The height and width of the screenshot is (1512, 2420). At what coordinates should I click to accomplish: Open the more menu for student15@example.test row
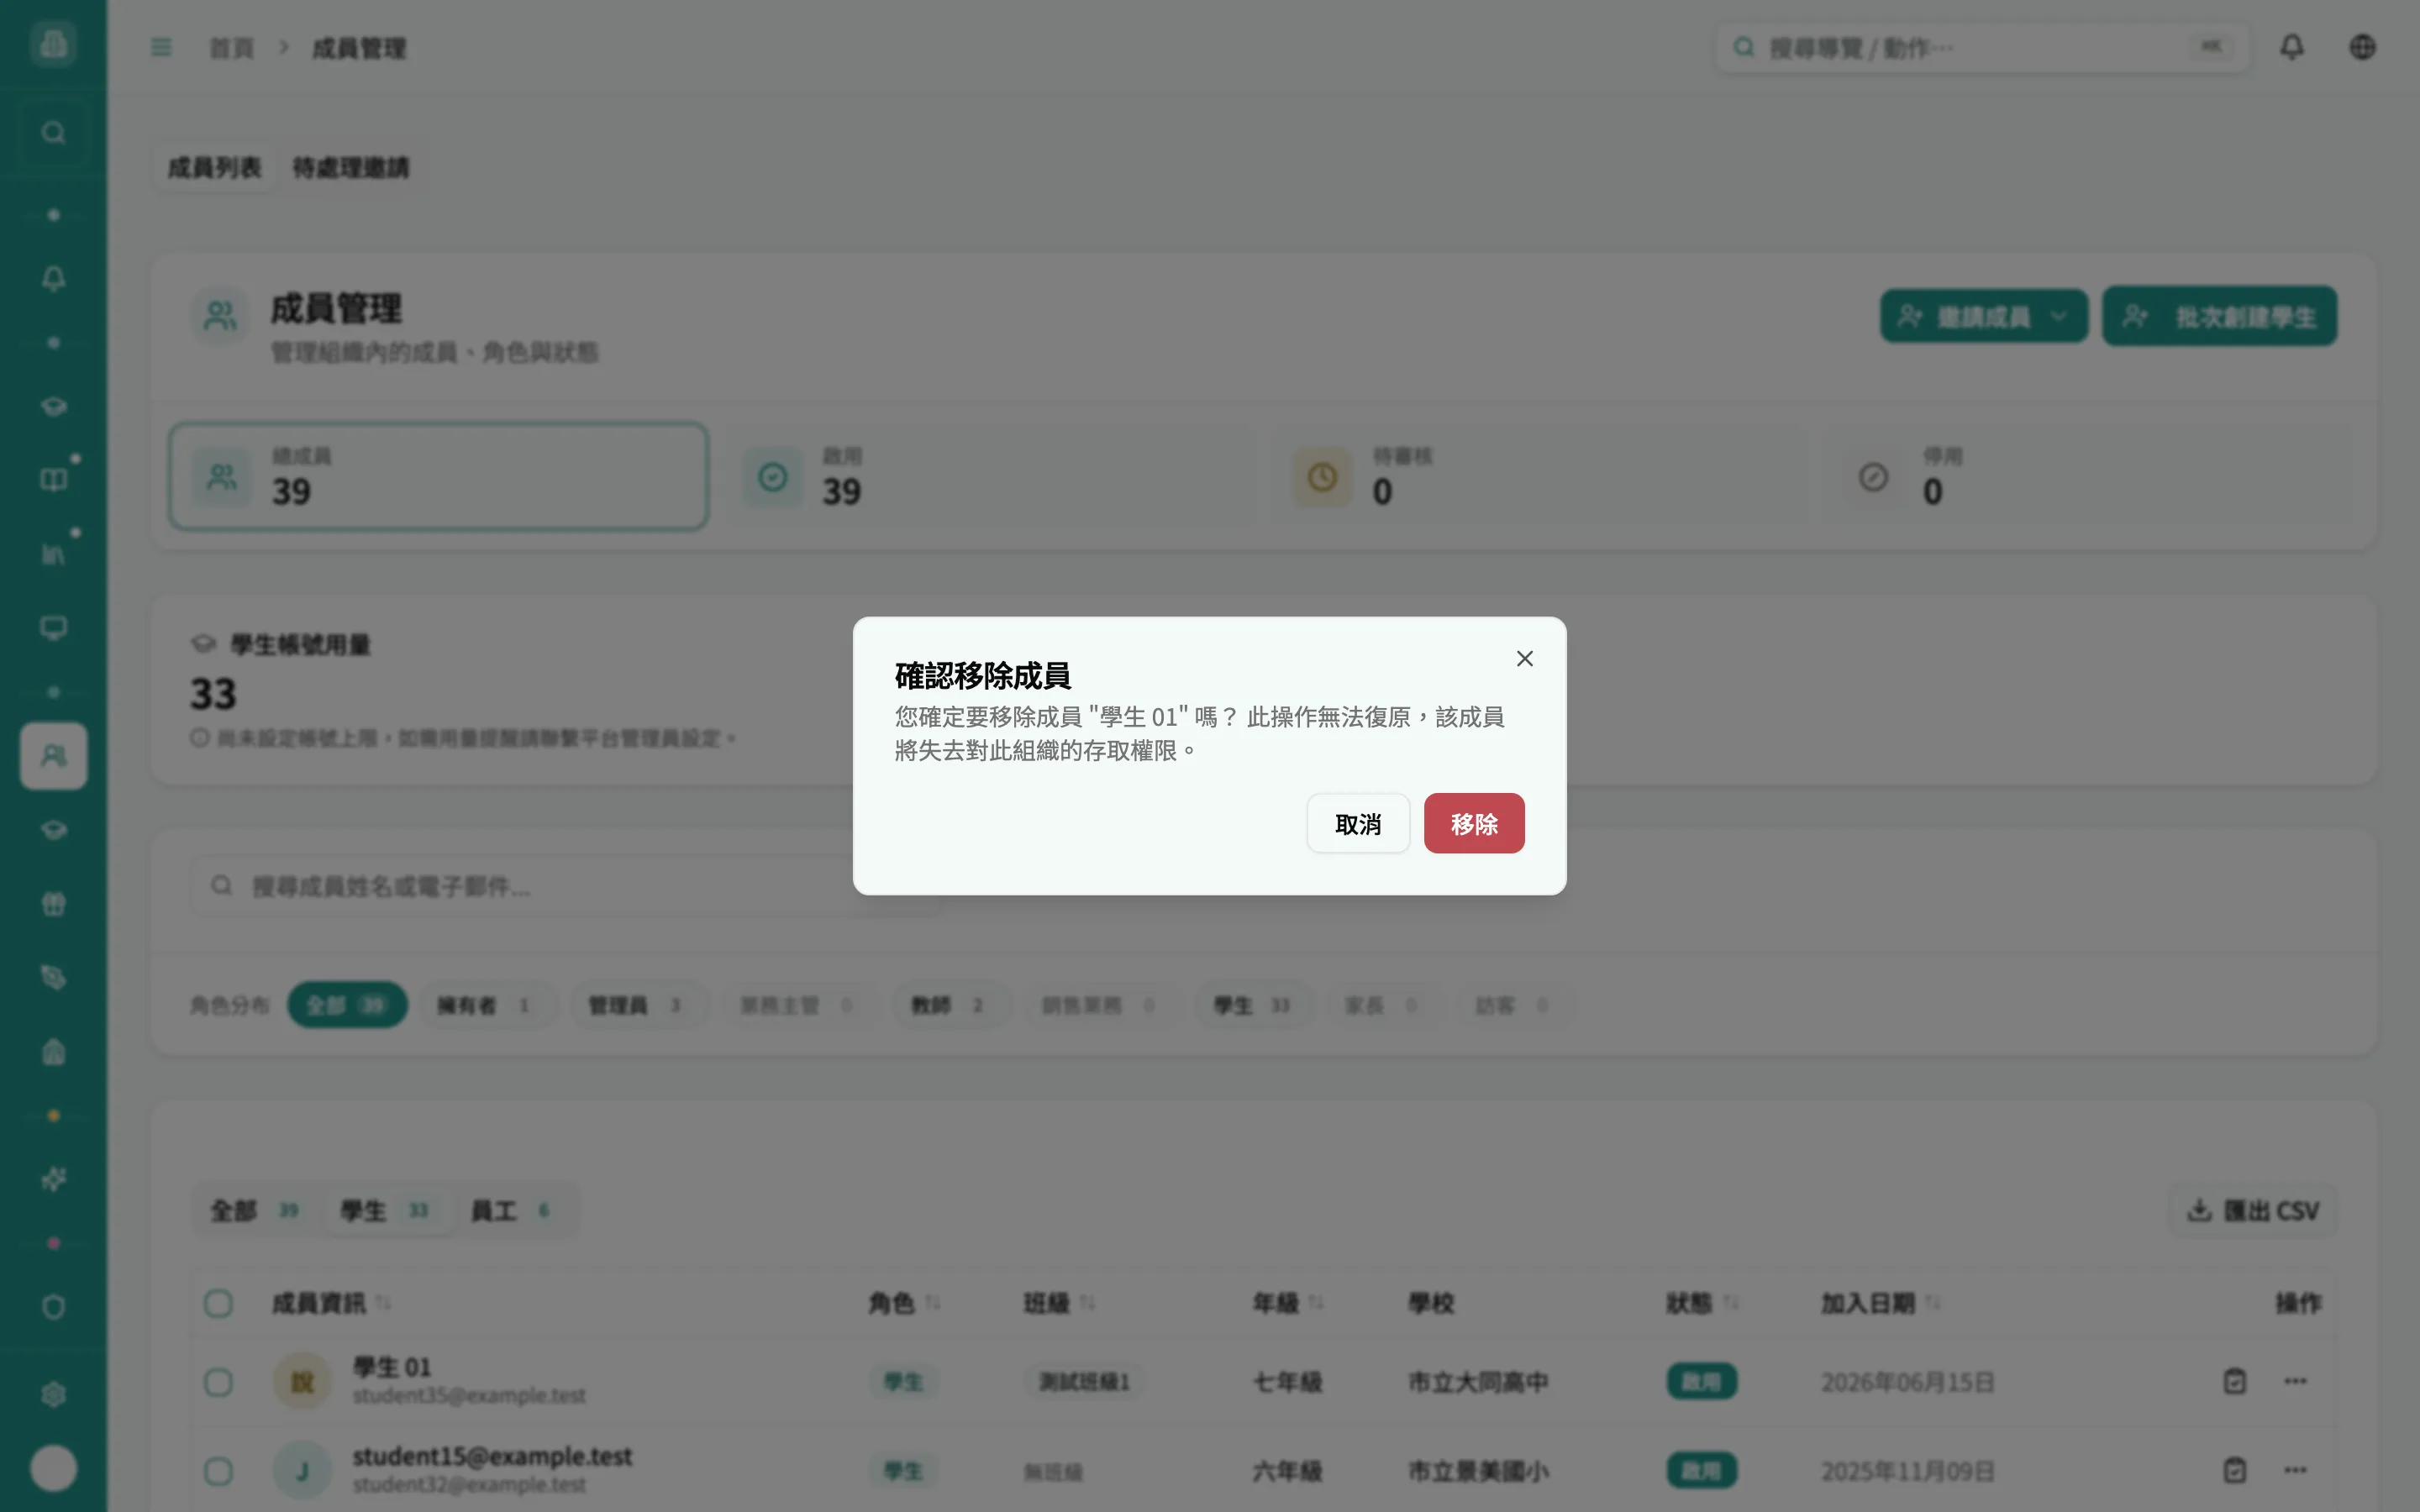click(x=2295, y=1470)
